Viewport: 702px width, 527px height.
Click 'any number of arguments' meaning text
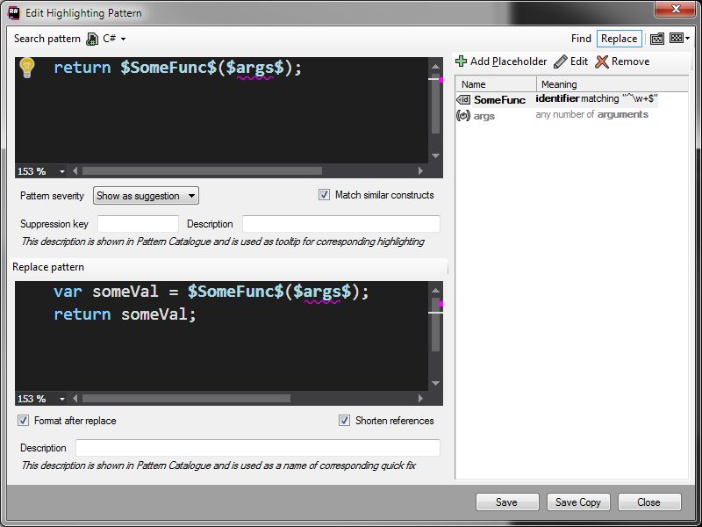[591, 114]
